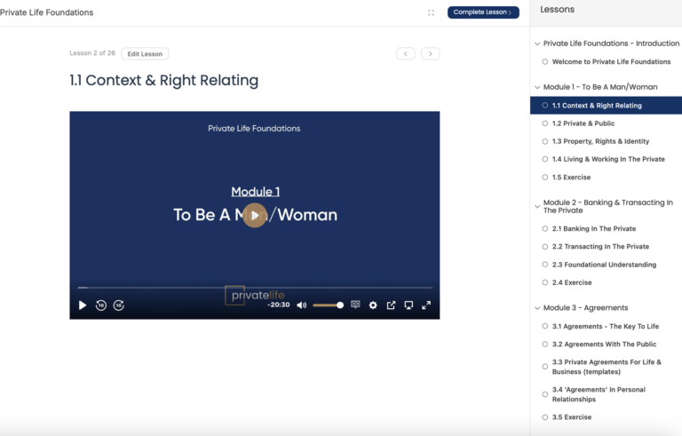Image resolution: width=682 pixels, height=436 pixels.
Task: Click the Complete Lesson button
Action: (x=483, y=12)
